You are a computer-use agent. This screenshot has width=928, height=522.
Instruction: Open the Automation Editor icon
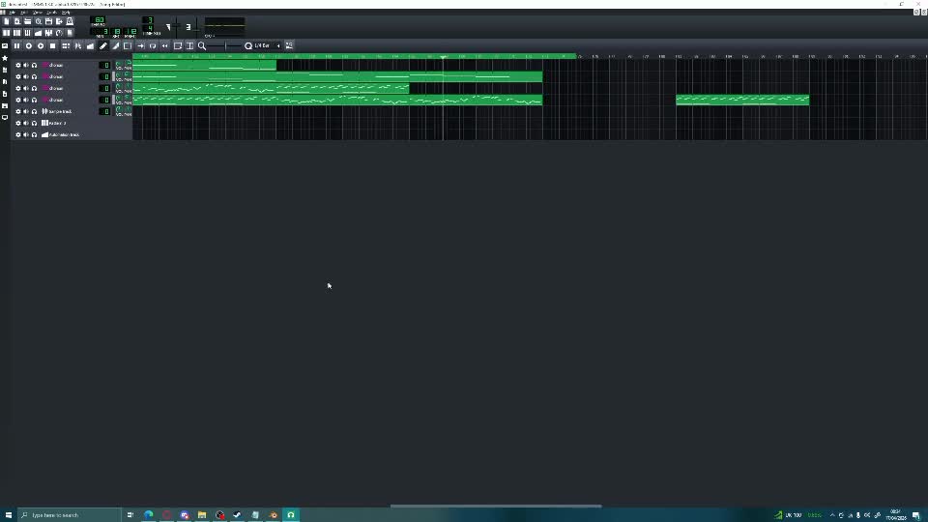[39, 33]
